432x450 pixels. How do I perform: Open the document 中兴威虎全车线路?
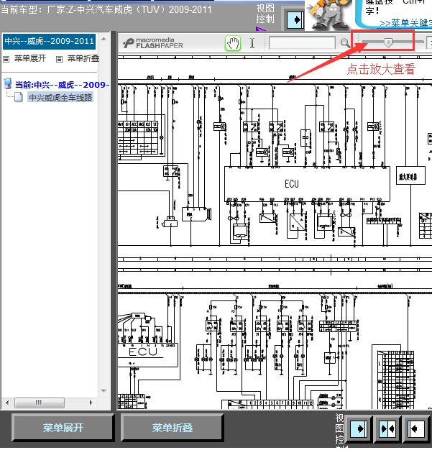pos(60,98)
